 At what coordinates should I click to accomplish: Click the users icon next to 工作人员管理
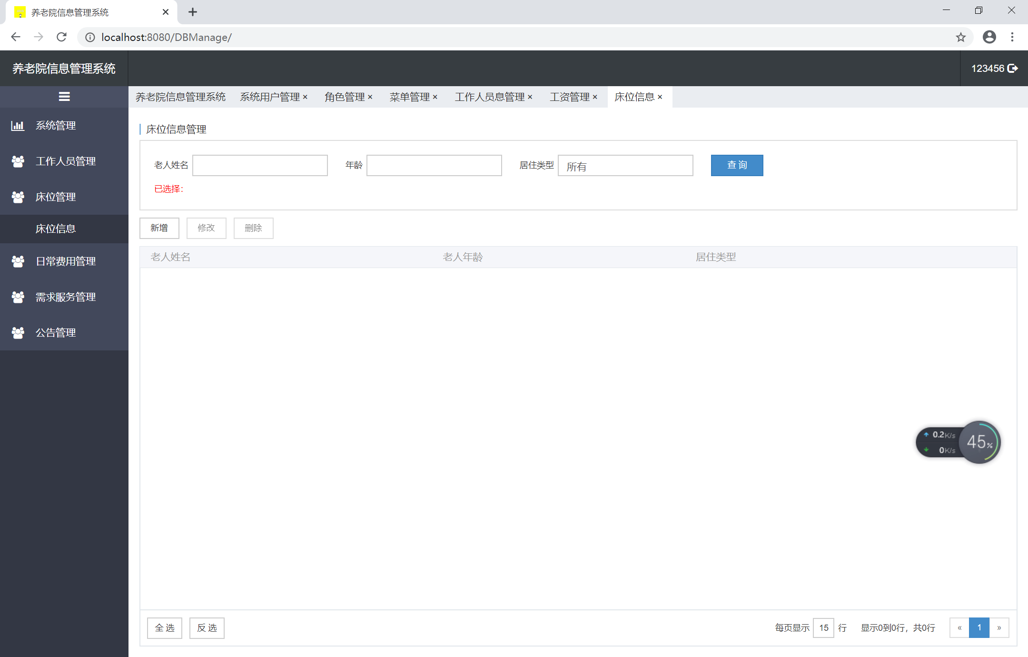[18, 161]
